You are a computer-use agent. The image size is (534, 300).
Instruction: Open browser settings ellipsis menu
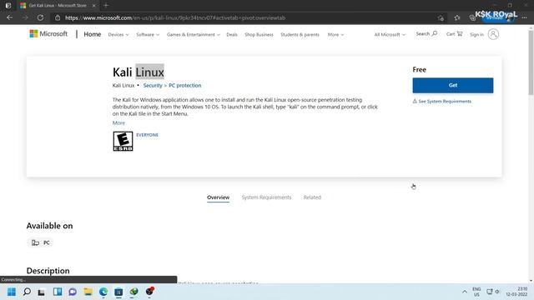tap(525, 17)
